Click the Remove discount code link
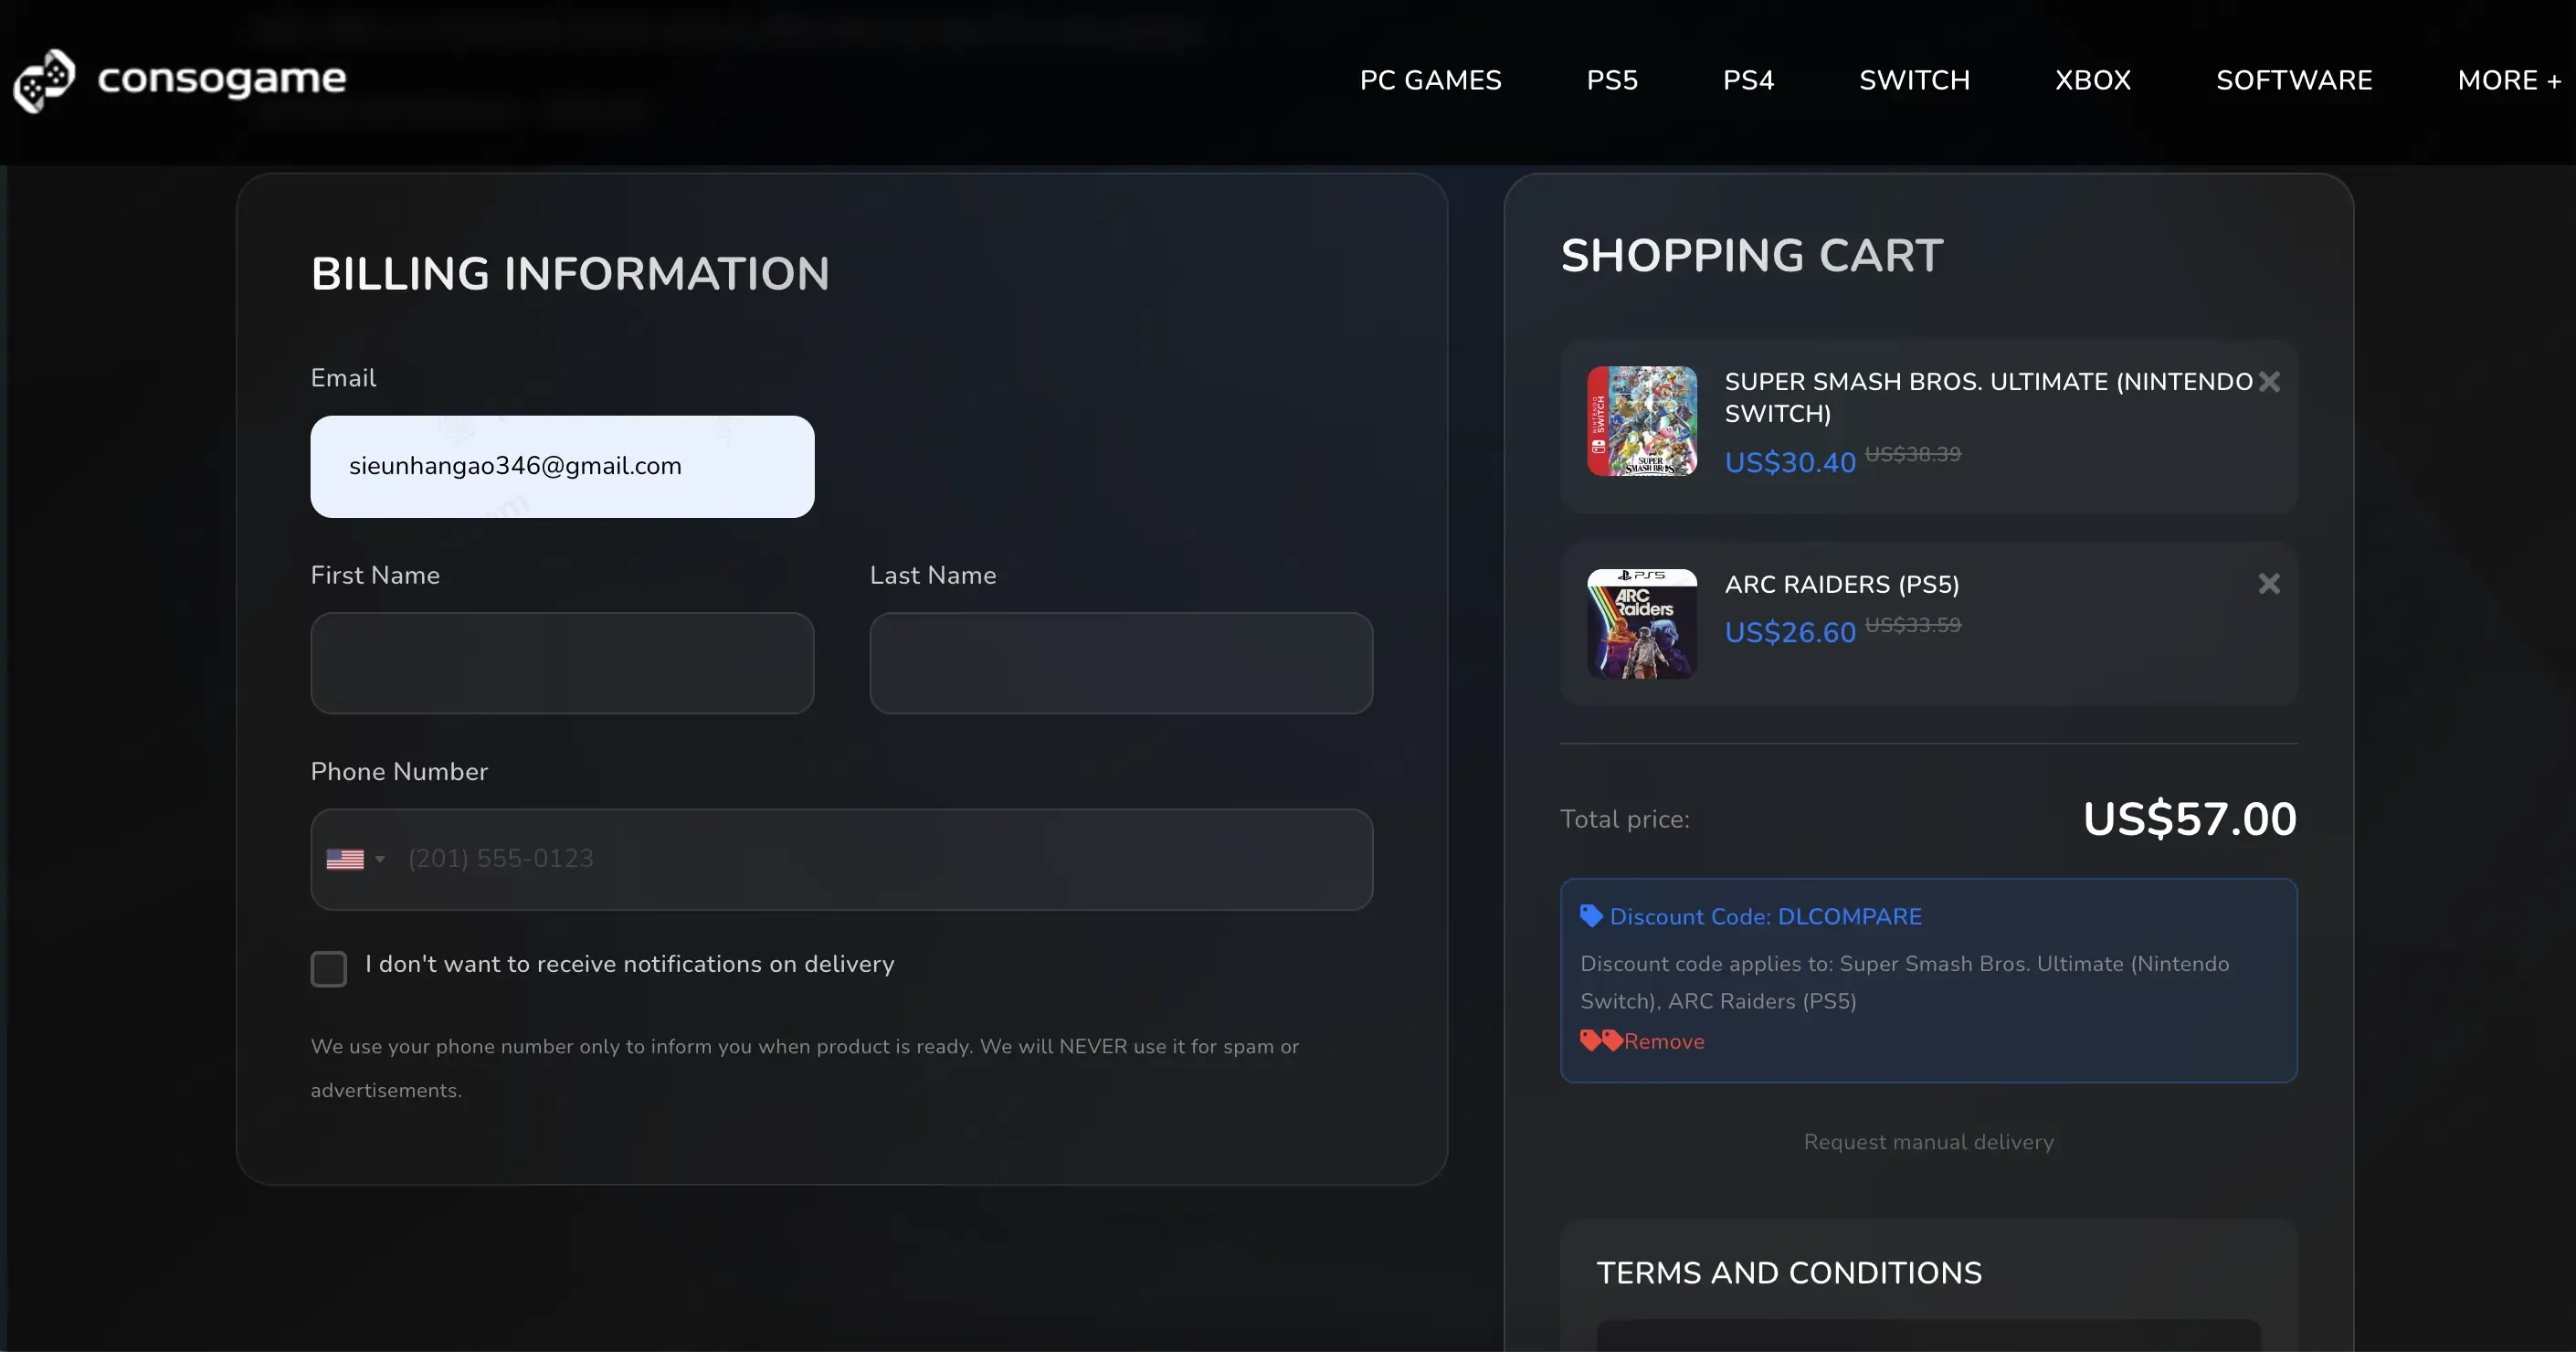Viewport: 2576px width, 1352px height. click(x=1664, y=1041)
